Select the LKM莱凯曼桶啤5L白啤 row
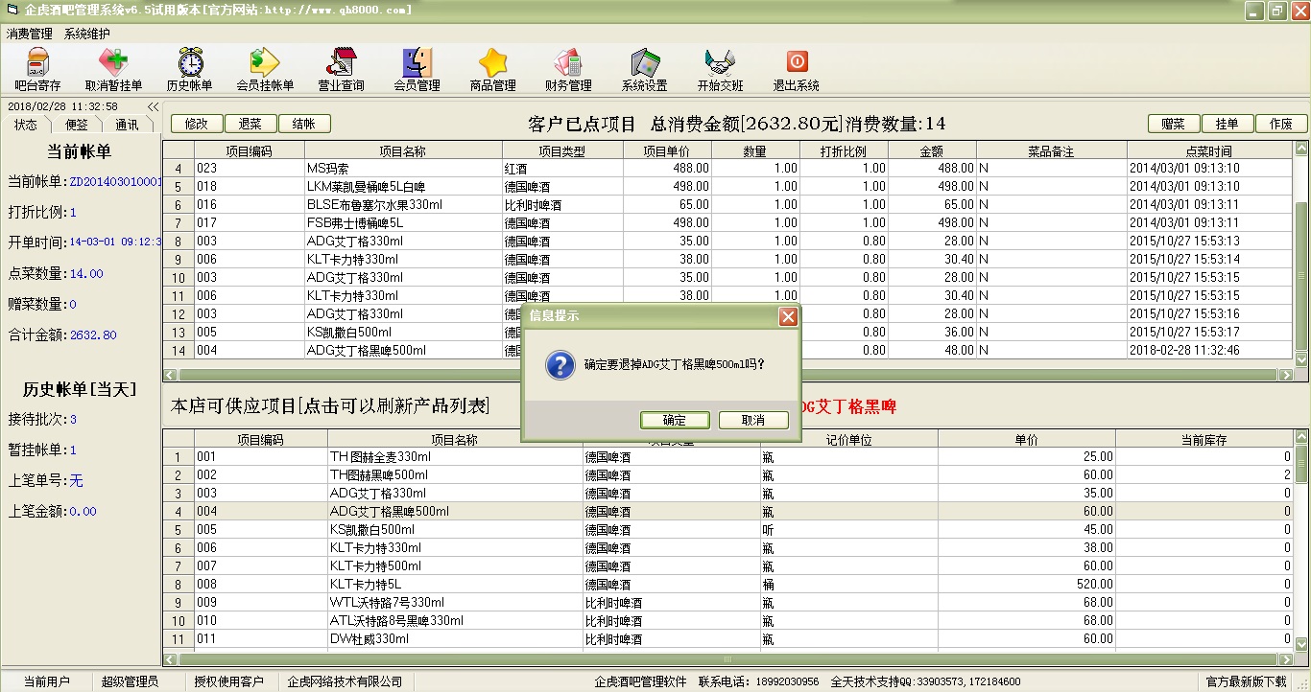This screenshot has width=1311, height=692. pyautogui.click(x=727, y=186)
